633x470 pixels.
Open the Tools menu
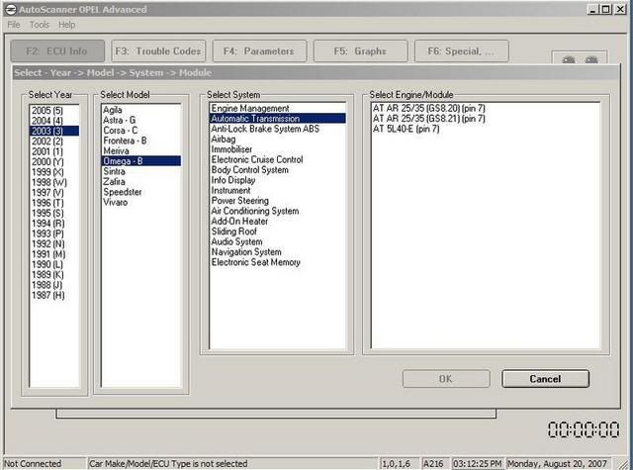[x=40, y=25]
